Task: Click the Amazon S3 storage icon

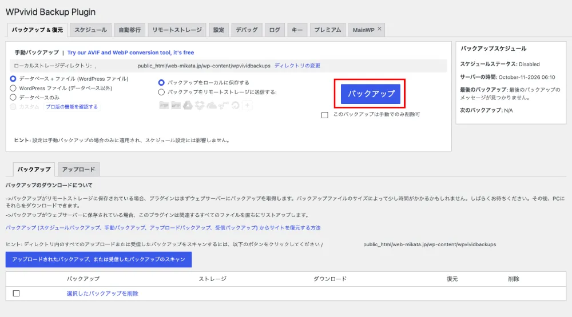Action: coord(223,106)
